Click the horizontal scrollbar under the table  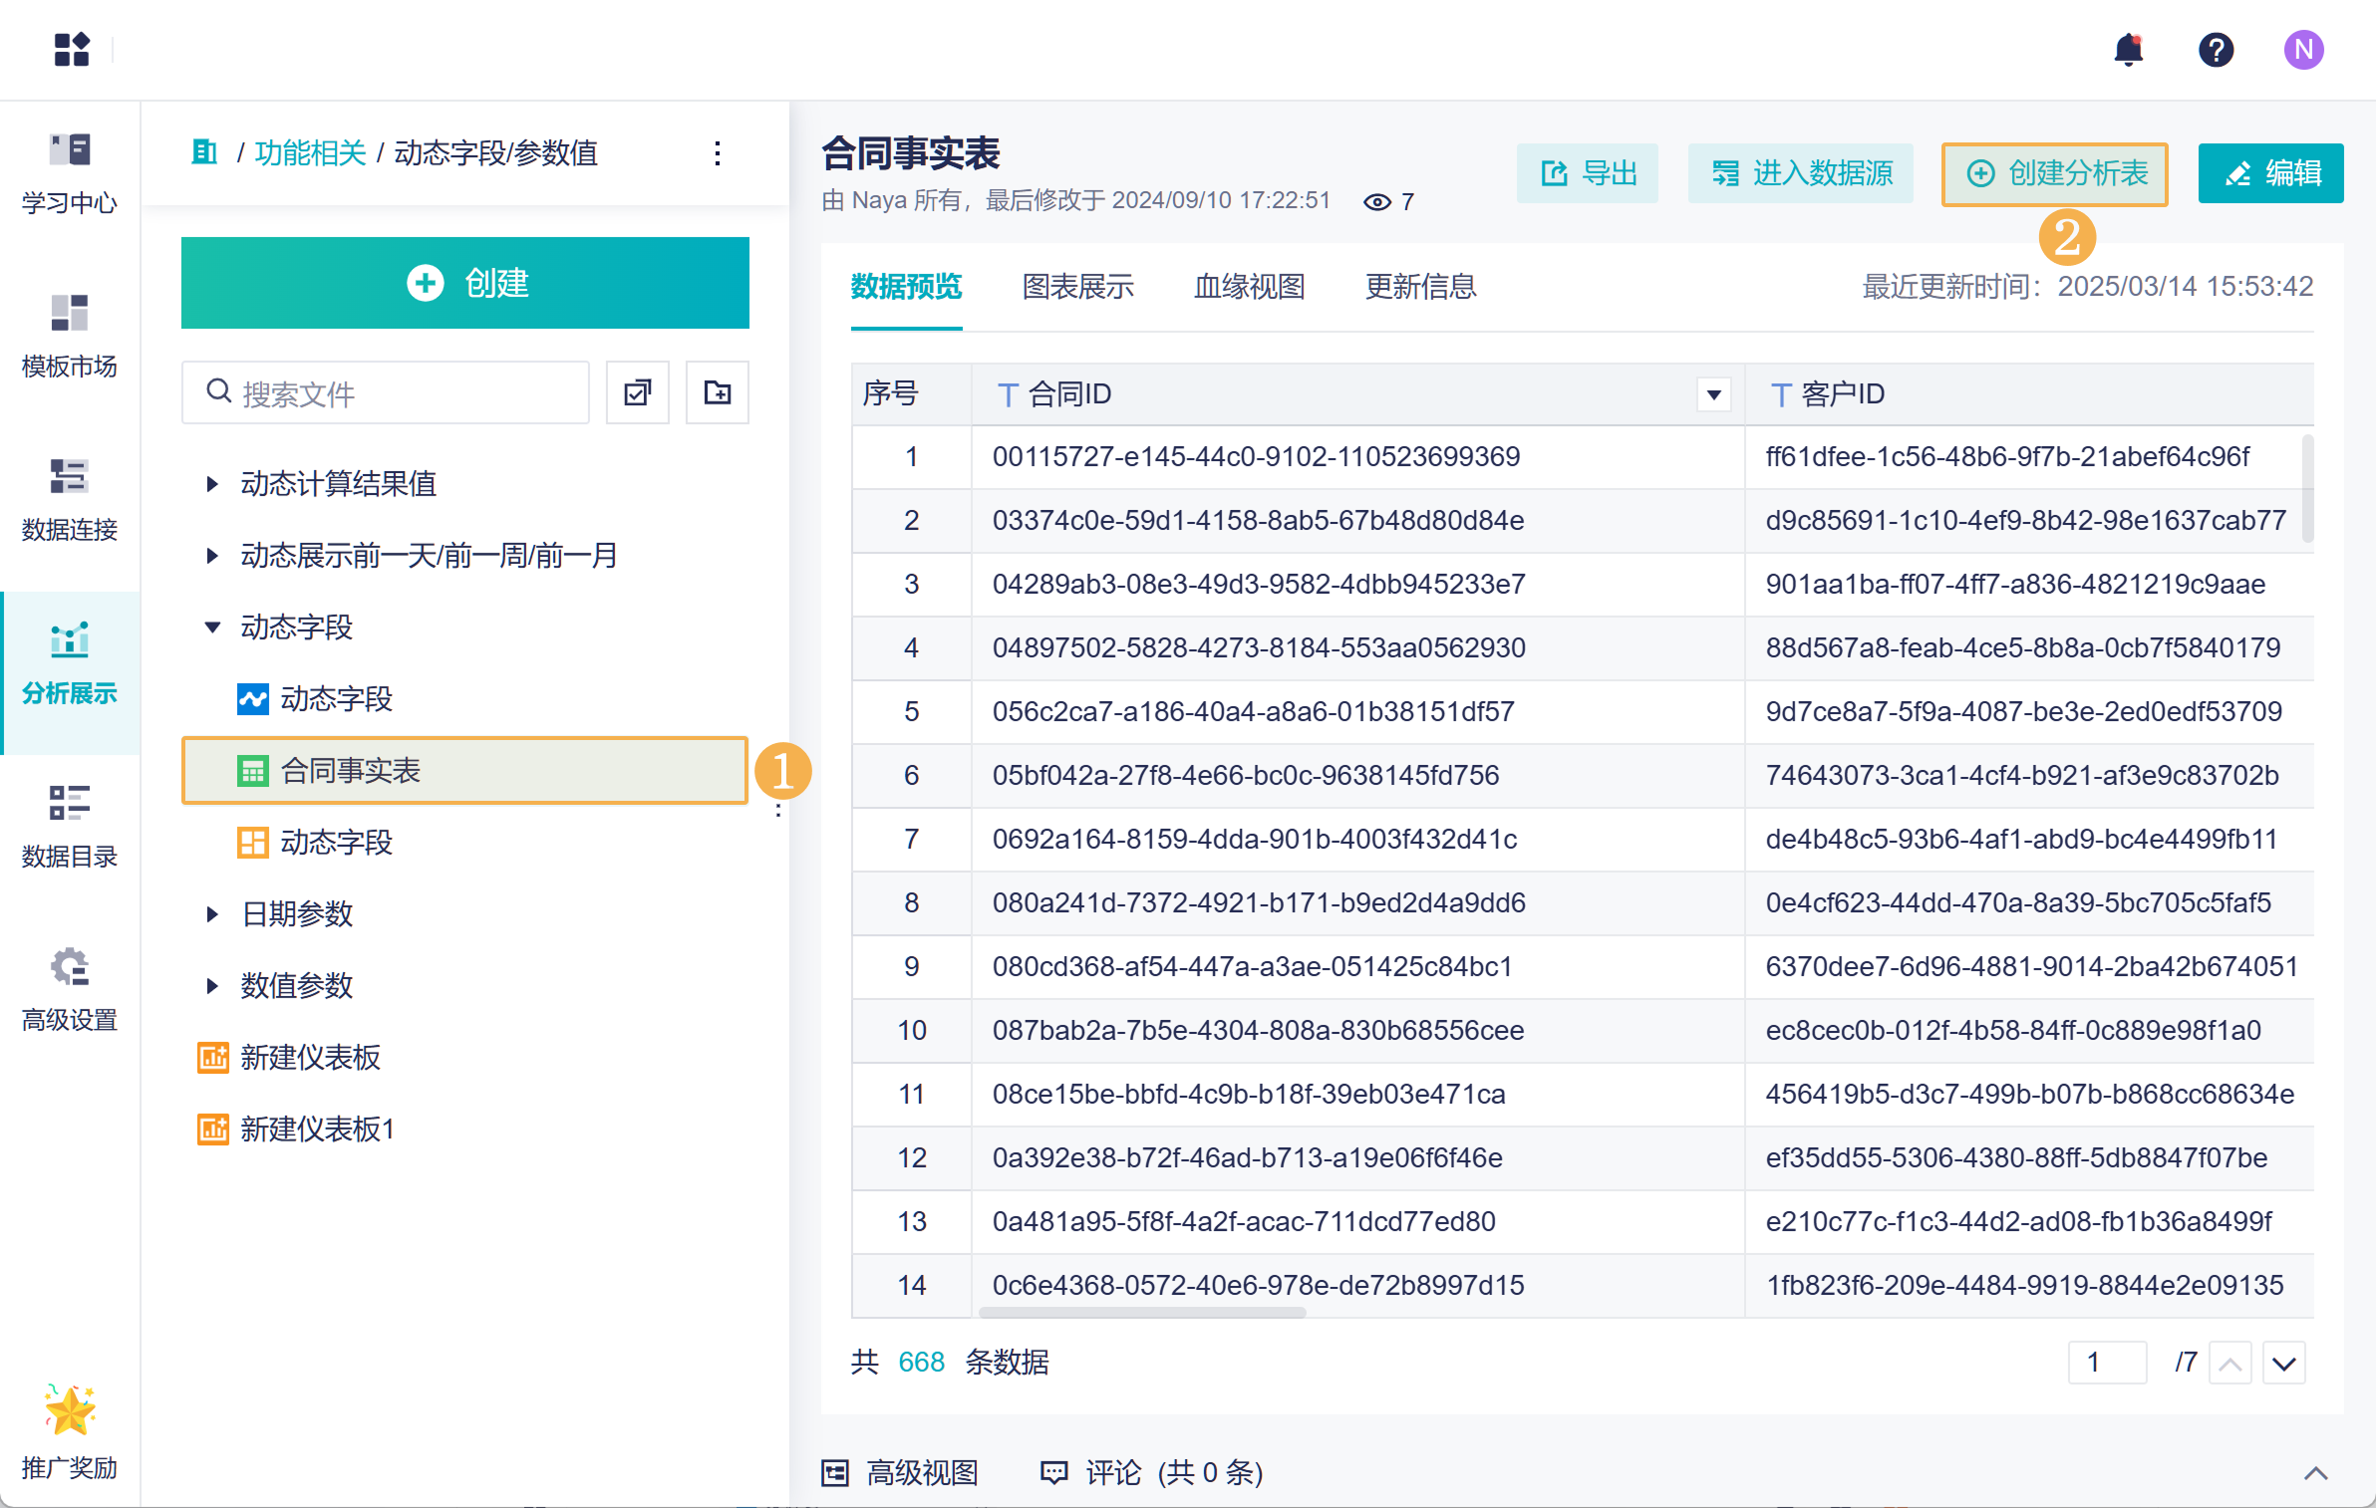tap(1142, 1313)
